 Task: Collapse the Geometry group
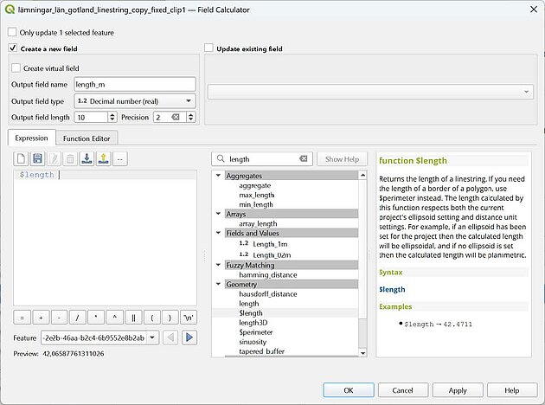pyautogui.click(x=218, y=284)
